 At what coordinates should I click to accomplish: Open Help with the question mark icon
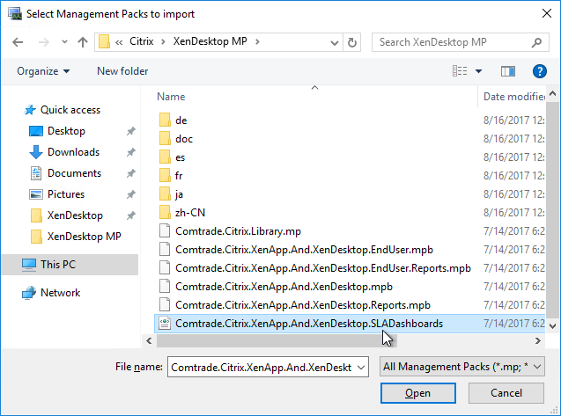[540, 71]
